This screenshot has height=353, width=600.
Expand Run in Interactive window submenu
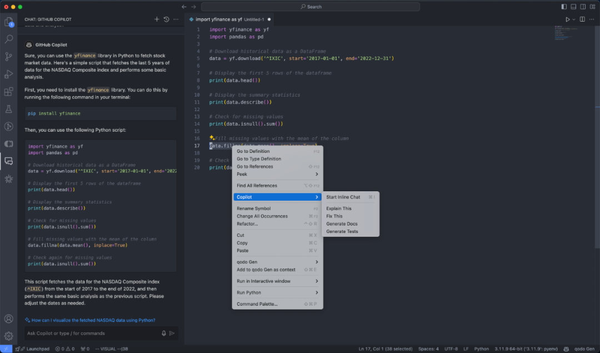click(x=277, y=281)
